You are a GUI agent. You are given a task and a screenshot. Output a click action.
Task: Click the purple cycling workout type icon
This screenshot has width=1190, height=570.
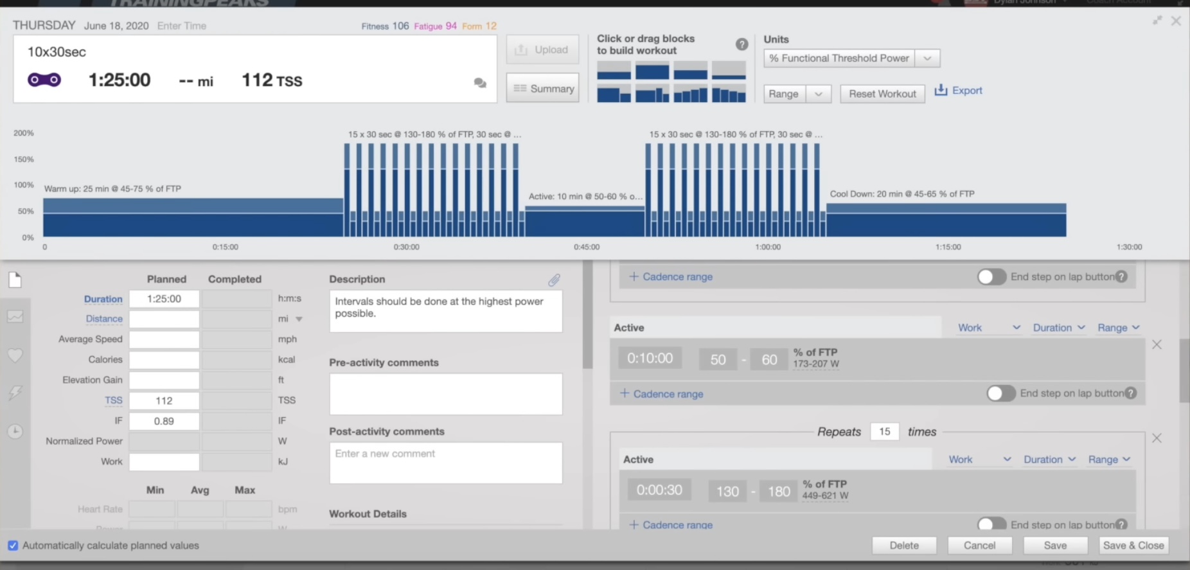click(44, 80)
